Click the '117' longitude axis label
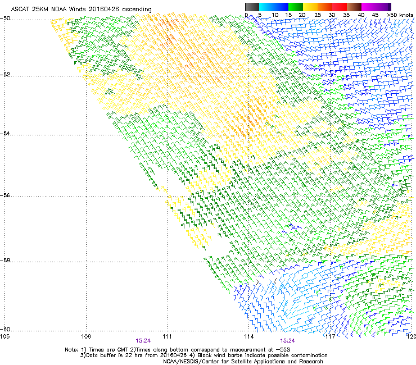The height and width of the screenshot is (365, 416). 331,336
